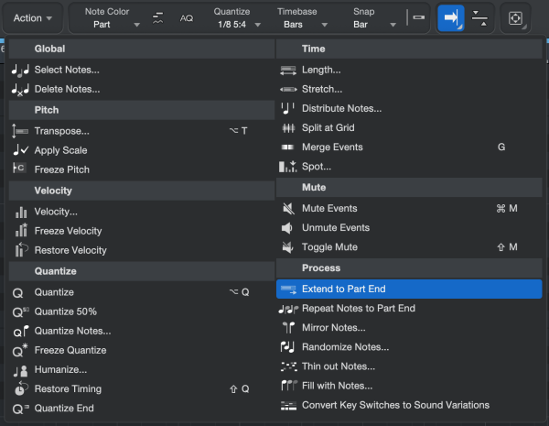Screen dimensions: 549x426
Task: Choose Transpose... from Pitch section
Action: [142, 131]
